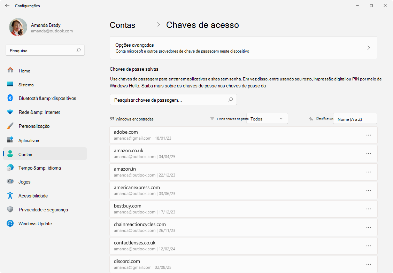Screen dimensions: 393x273
Task: Go to Personalização settings
Action: (x=45, y=126)
